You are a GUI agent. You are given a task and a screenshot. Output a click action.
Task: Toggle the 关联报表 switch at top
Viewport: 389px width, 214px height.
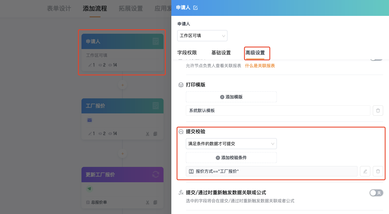[376, 59]
